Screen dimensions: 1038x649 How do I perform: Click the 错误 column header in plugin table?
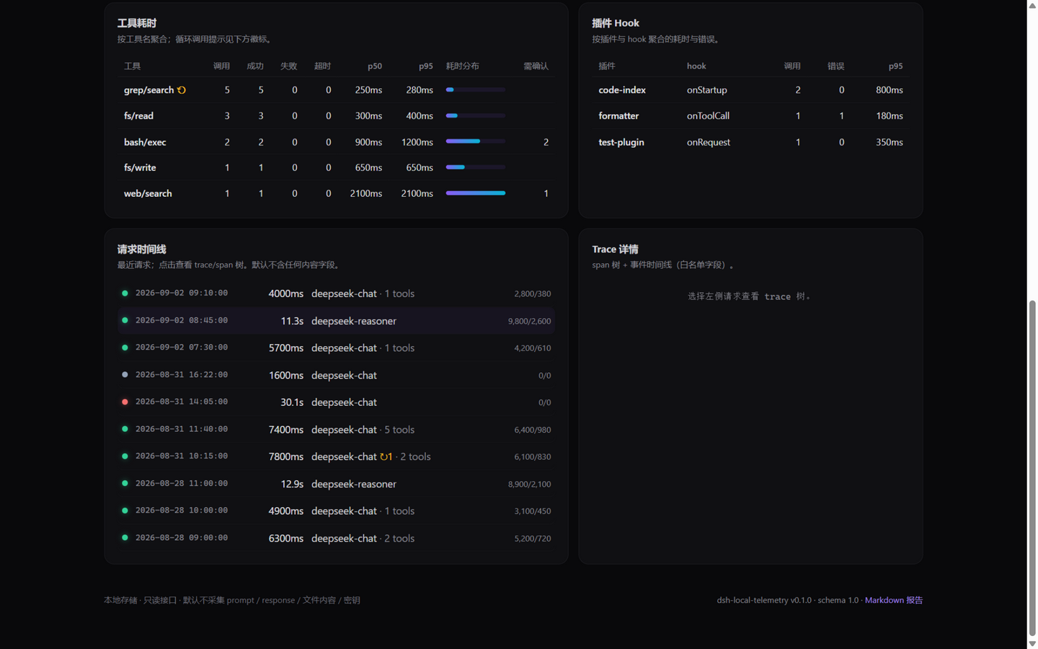click(x=835, y=66)
